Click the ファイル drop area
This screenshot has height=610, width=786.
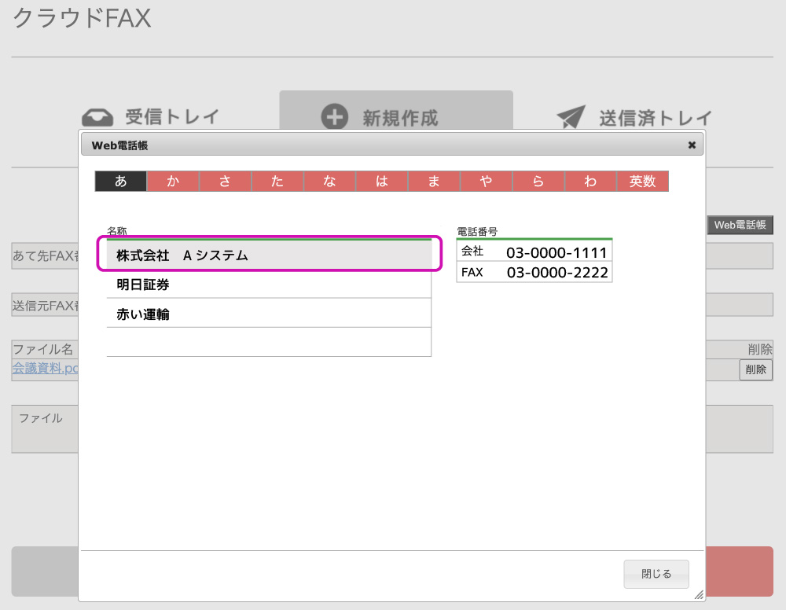45,429
